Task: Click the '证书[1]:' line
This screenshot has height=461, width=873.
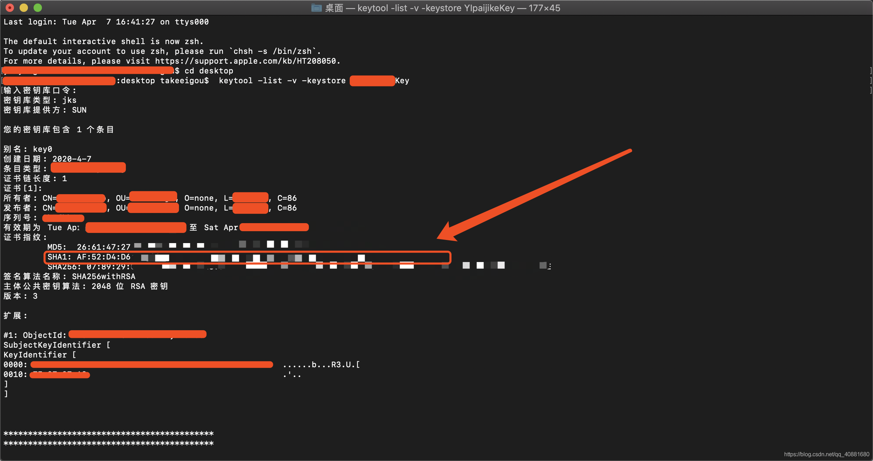Action: point(23,188)
